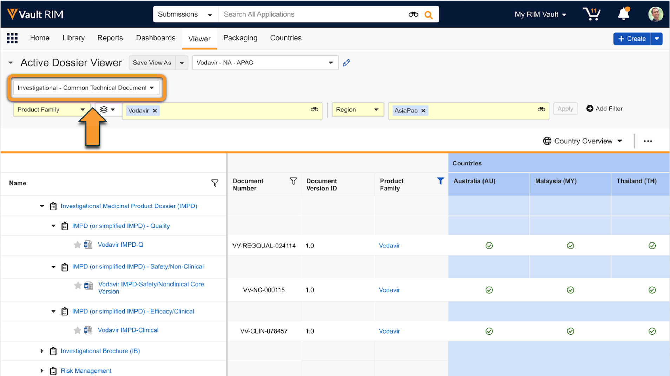This screenshot has height=376, width=670.
Task: Open the Reports tab
Action: 110,38
